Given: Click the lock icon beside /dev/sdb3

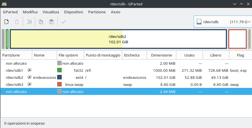Looking at the screenshot, I should [30, 84].
